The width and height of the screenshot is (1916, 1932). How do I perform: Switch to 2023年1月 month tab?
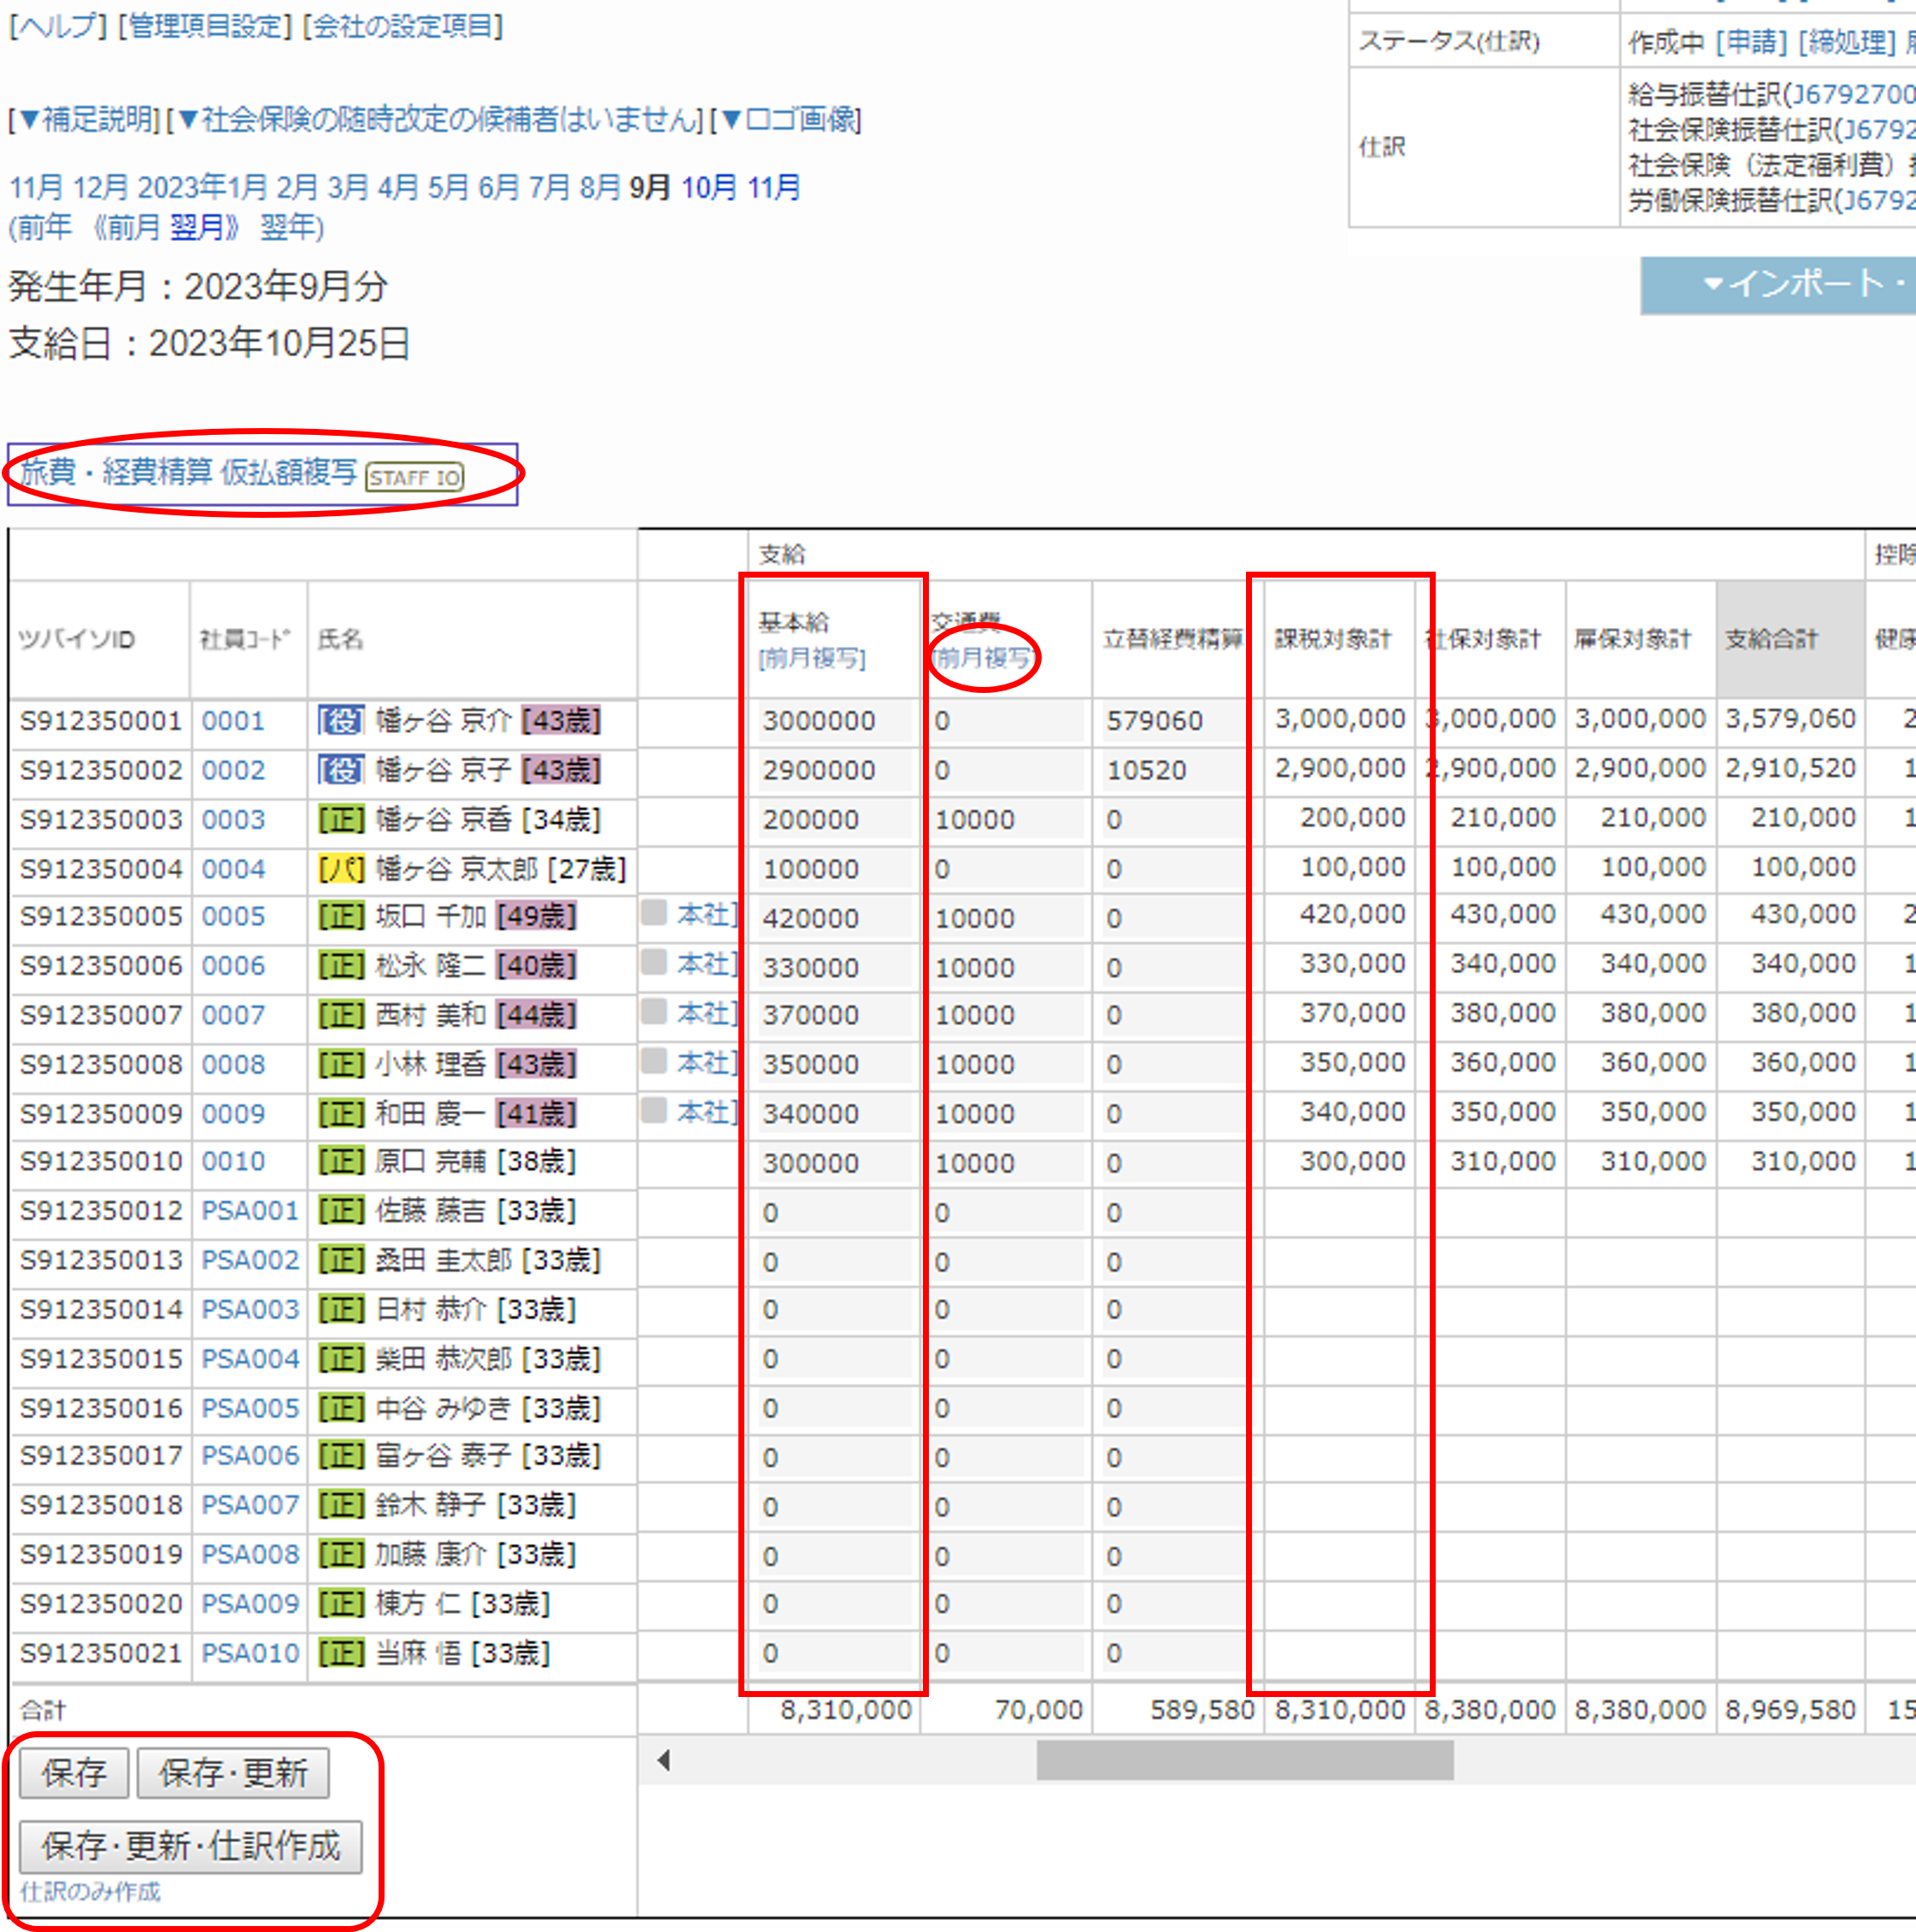203,188
